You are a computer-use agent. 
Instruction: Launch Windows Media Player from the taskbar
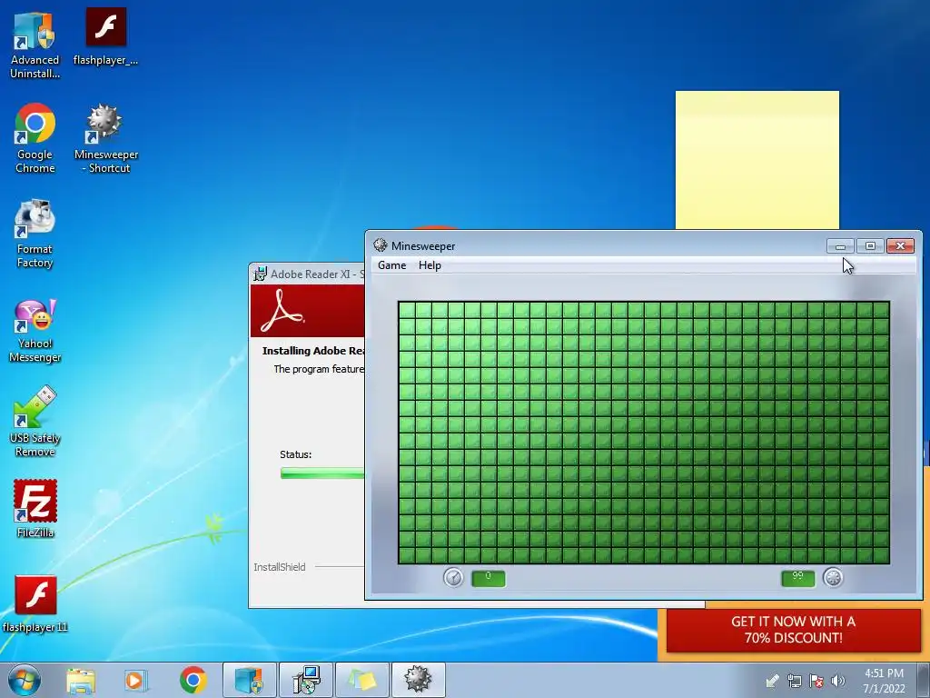(136, 680)
